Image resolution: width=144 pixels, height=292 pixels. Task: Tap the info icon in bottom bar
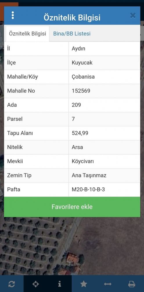(x=60, y=284)
